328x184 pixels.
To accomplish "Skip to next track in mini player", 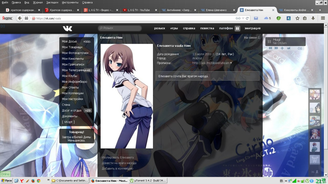I will tap(276, 48).
